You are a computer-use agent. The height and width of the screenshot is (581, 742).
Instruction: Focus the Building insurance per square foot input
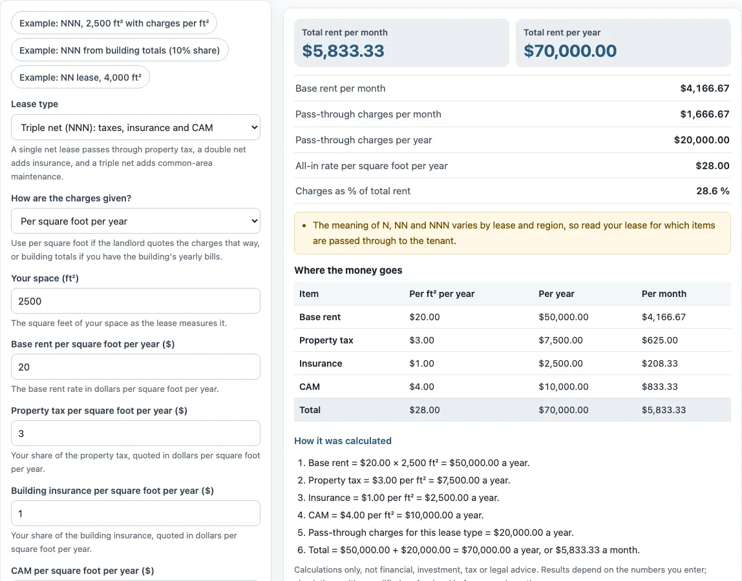[136, 513]
